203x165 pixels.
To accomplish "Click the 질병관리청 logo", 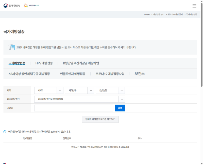I will (12, 6).
